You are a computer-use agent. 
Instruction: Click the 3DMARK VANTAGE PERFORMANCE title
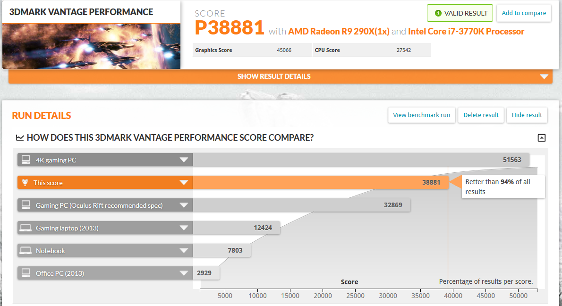[81, 12]
